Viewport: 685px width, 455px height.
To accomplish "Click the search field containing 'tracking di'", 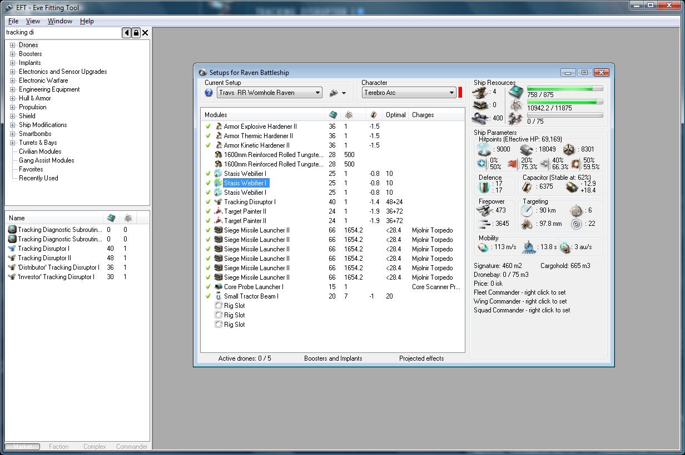I will pyautogui.click(x=63, y=33).
